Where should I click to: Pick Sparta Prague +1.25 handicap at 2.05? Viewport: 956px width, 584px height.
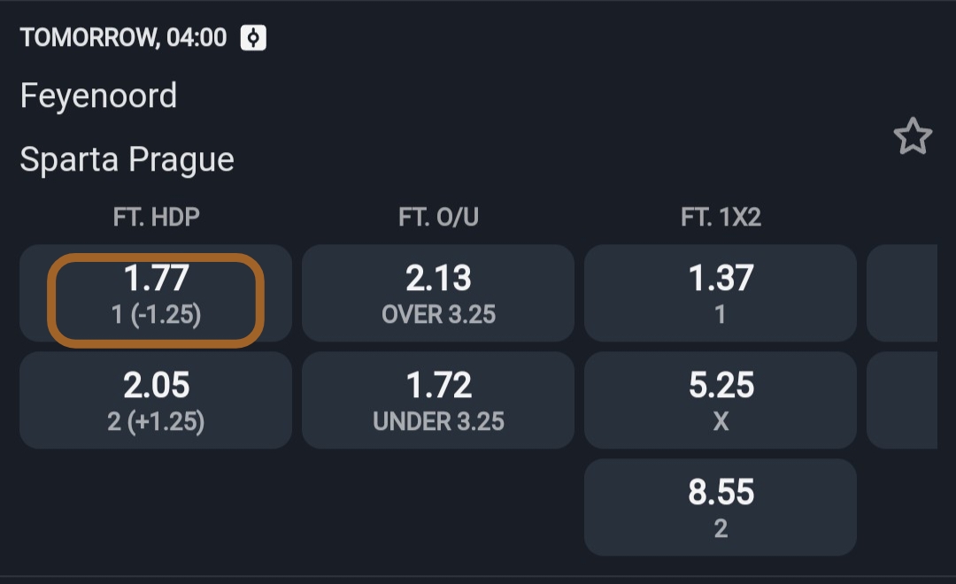click(156, 399)
